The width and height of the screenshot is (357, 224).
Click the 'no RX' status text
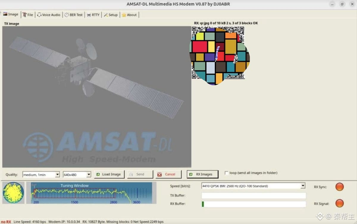(x=6, y=222)
